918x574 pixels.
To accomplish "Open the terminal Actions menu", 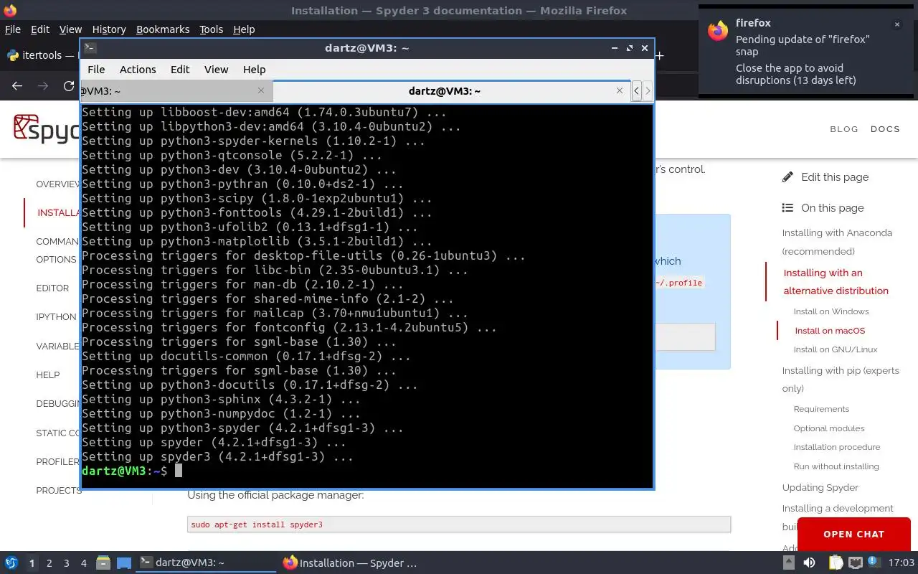I will tap(138, 70).
